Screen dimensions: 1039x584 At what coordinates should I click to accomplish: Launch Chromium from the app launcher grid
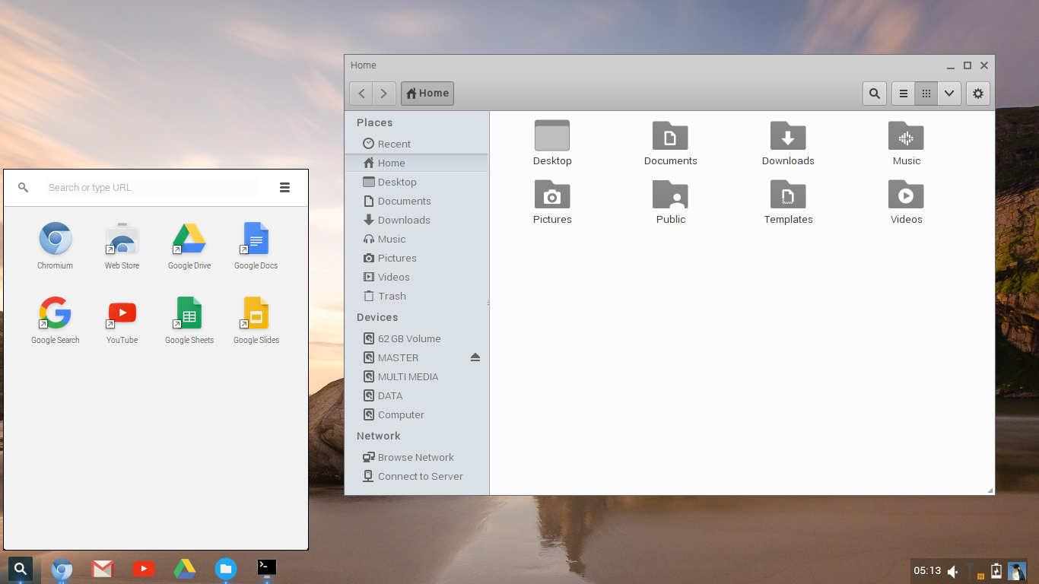click(x=56, y=246)
